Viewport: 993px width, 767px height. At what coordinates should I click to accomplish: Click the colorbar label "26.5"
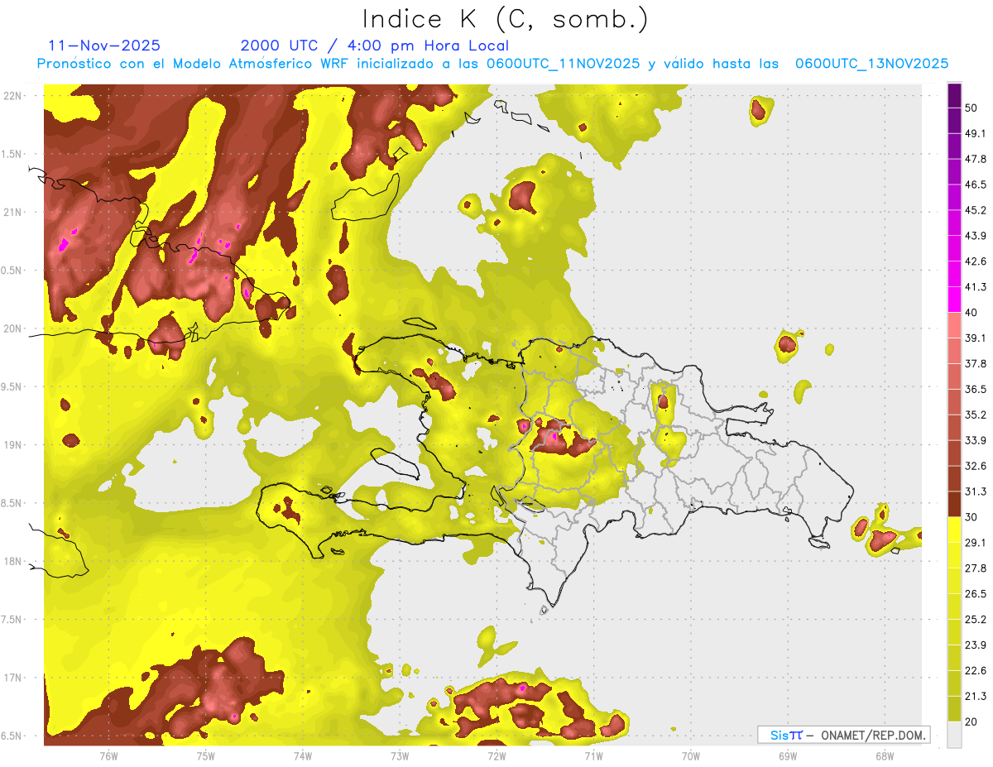976,593
